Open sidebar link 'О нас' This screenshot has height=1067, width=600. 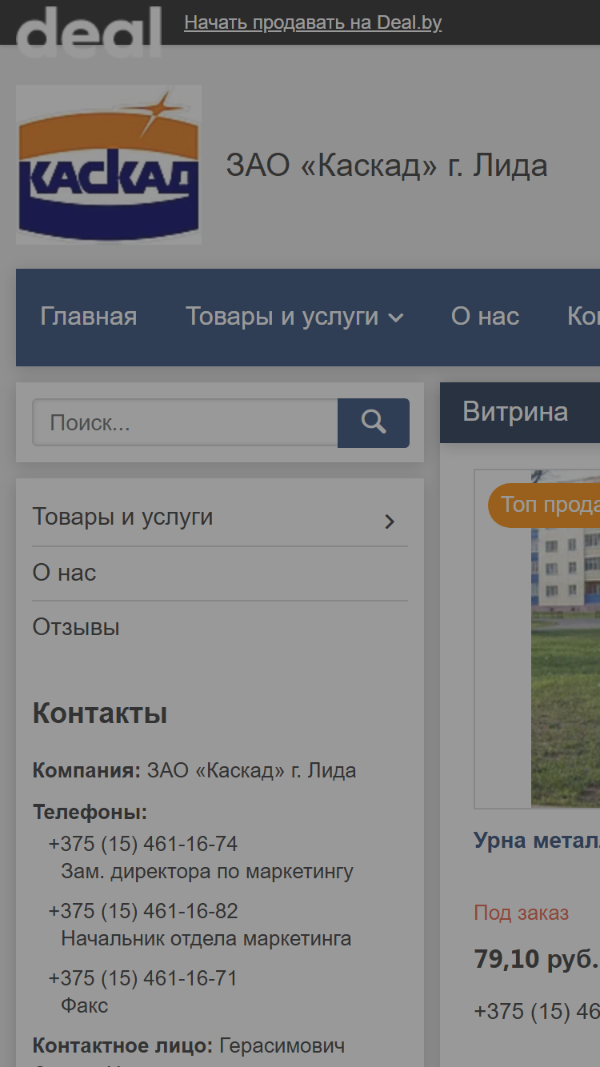pos(64,573)
